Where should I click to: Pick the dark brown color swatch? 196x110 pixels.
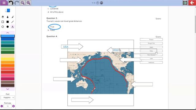pyautogui.click(x=8, y=86)
